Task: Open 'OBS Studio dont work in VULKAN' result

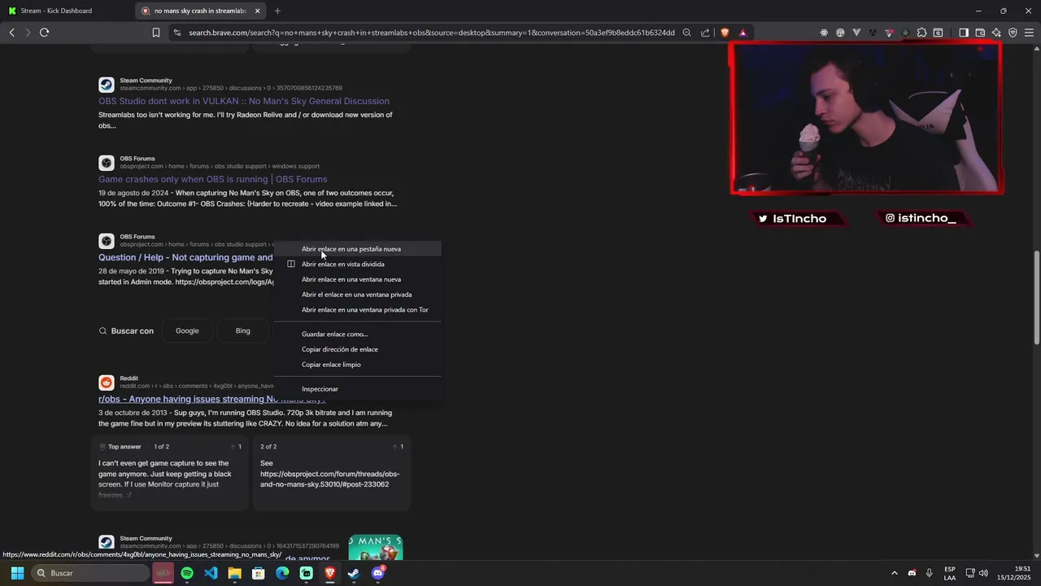Action: (x=244, y=101)
